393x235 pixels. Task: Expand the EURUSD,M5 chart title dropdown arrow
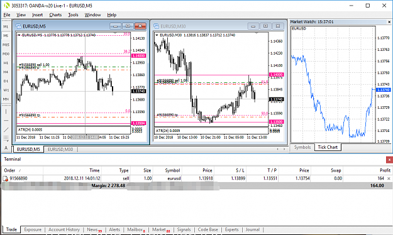[x=19, y=35]
